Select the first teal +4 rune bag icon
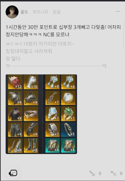The image size is (125, 181). pyautogui.click(x=53, y=146)
